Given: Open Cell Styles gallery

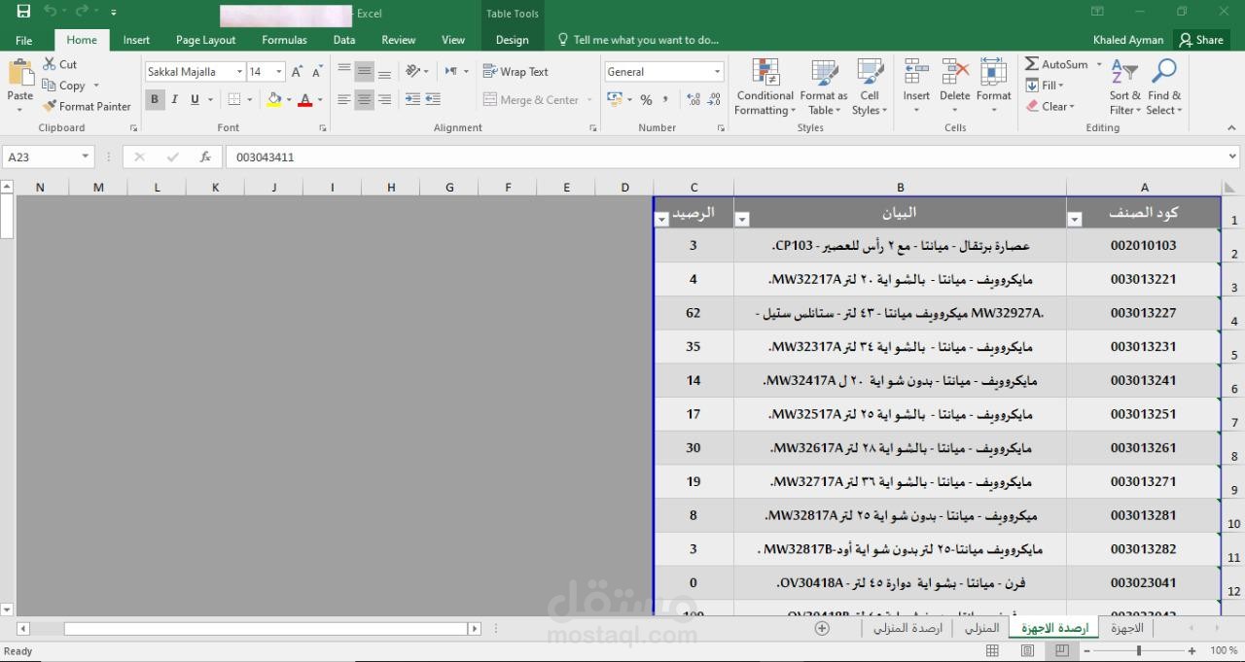Looking at the screenshot, I should 870,87.
